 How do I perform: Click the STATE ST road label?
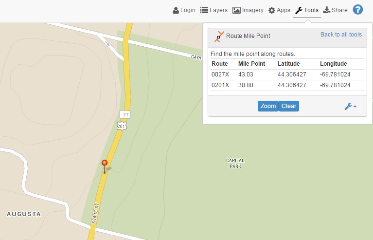pos(95,213)
